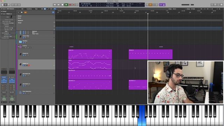Click the Stop transport button

coord(62,5)
